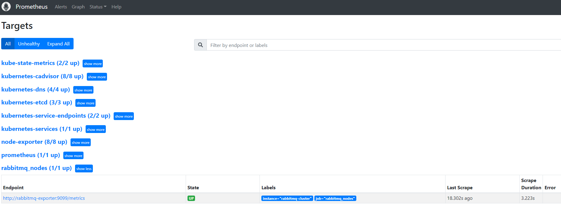
Task: Open the kubernetes-service-endpoints job link
Action: 56,116
